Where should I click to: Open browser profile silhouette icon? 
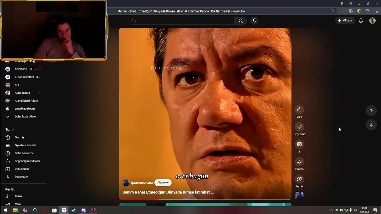[342, 4]
